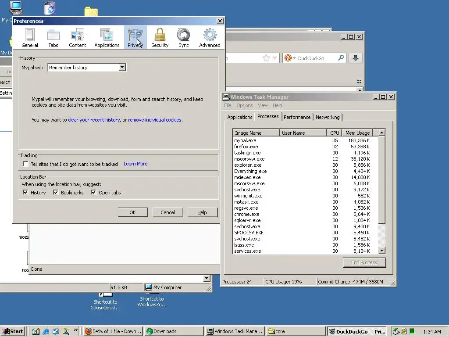Open the Security preferences pane
The image size is (449, 337).
[160, 38]
